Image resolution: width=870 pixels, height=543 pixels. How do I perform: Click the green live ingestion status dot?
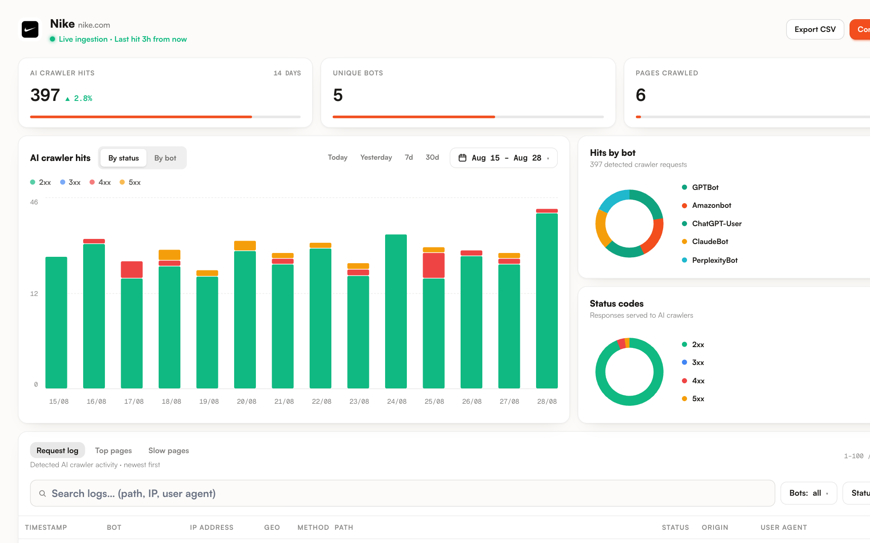click(x=52, y=39)
